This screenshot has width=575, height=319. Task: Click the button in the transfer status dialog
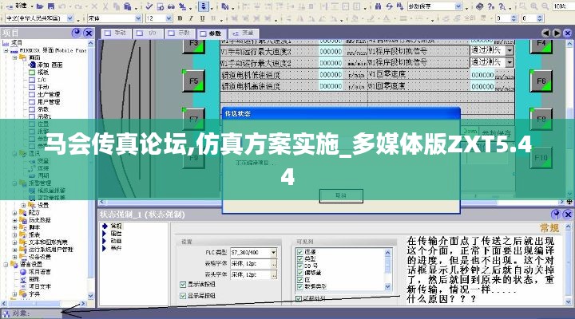coord(341,195)
